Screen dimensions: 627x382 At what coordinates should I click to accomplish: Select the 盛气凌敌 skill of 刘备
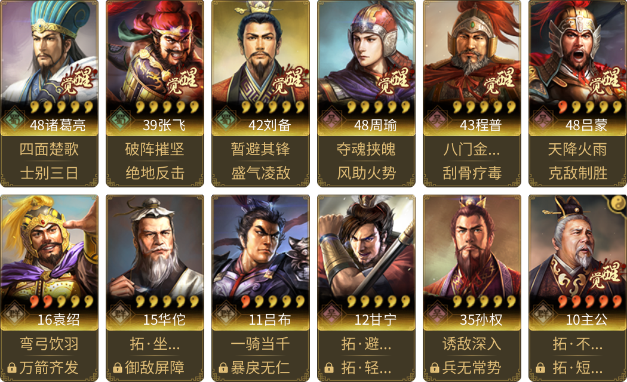tap(260, 173)
